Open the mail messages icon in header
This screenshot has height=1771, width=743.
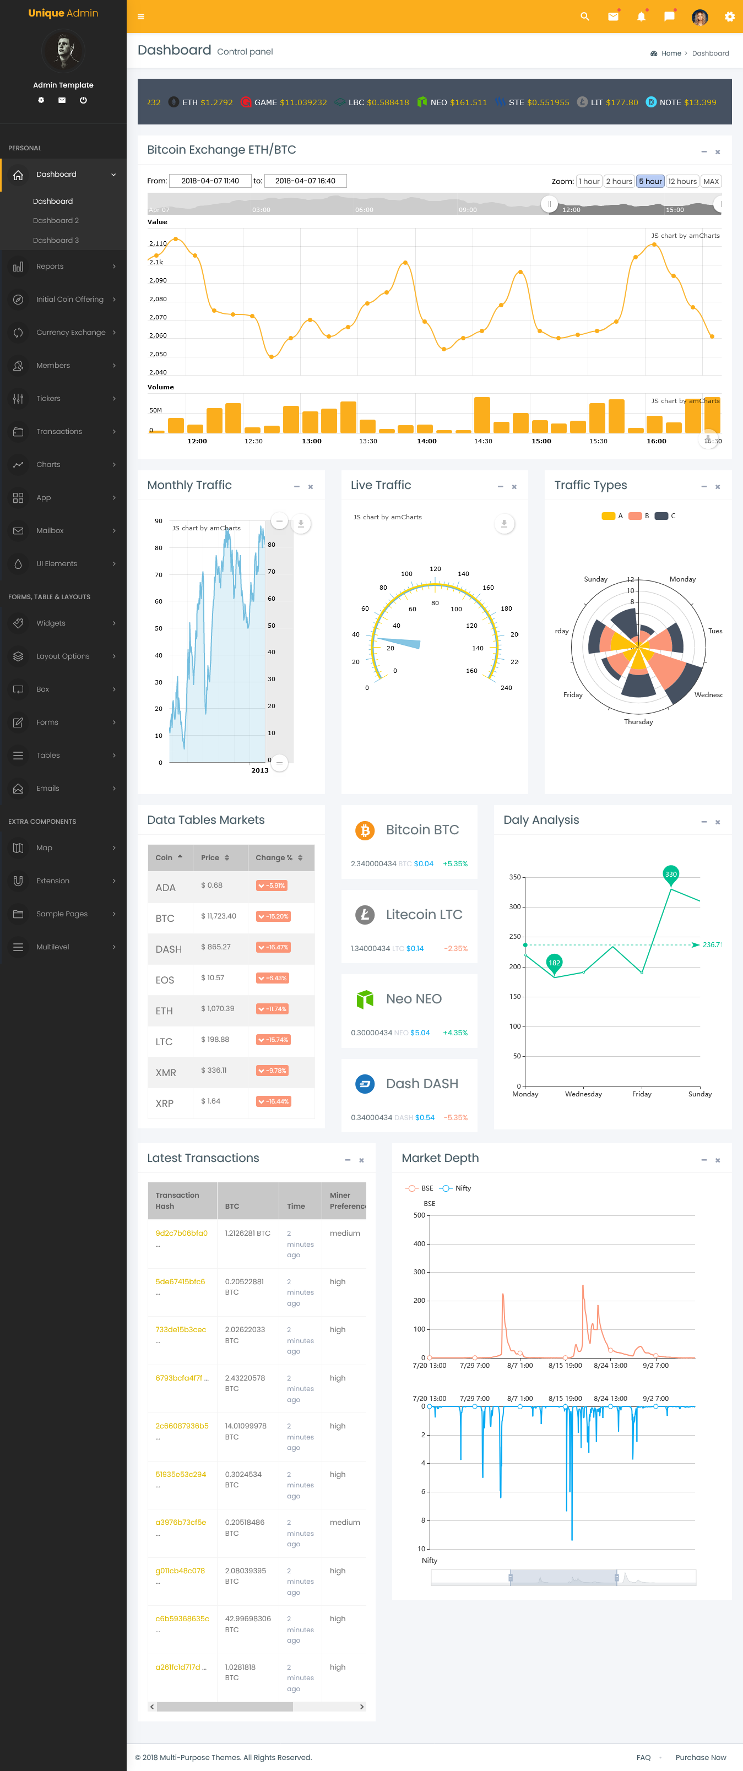coord(613,17)
